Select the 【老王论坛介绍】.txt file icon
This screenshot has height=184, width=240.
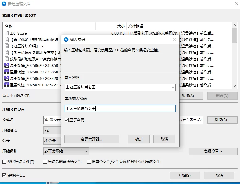[7, 46]
